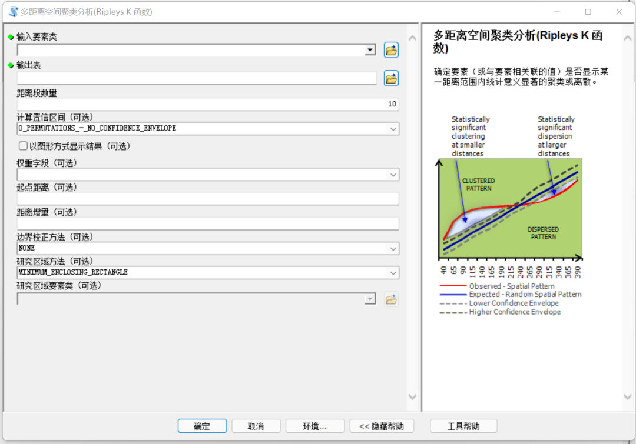Open the 环境... settings dialog
The image size is (636, 444).
[x=314, y=426]
